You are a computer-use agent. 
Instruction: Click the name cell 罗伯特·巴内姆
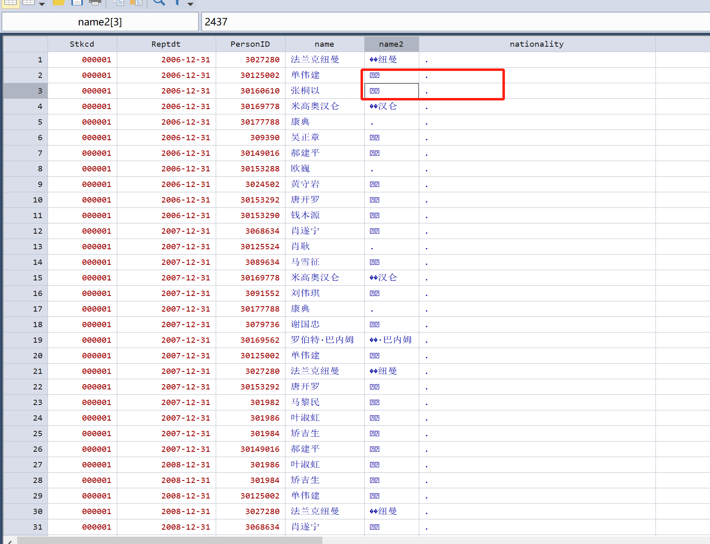324,340
